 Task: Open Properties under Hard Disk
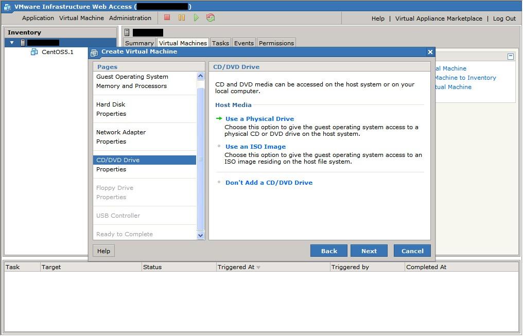111,114
